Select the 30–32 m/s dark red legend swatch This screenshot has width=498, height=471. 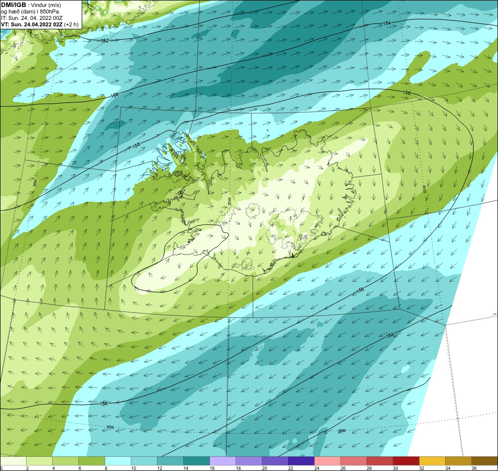click(x=406, y=461)
